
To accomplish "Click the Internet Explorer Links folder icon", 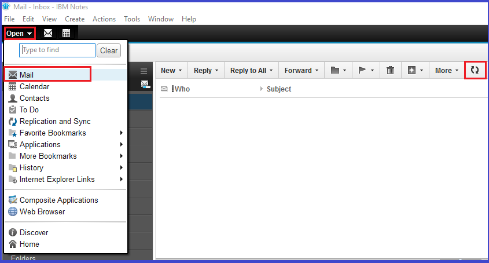I will click(13, 179).
